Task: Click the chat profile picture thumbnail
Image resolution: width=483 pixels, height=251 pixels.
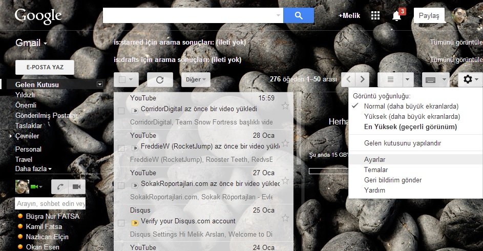Action: point(22,186)
